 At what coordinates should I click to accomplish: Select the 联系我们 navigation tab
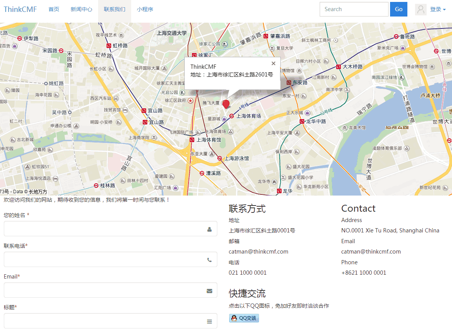pyautogui.click(x=115, y=10)
